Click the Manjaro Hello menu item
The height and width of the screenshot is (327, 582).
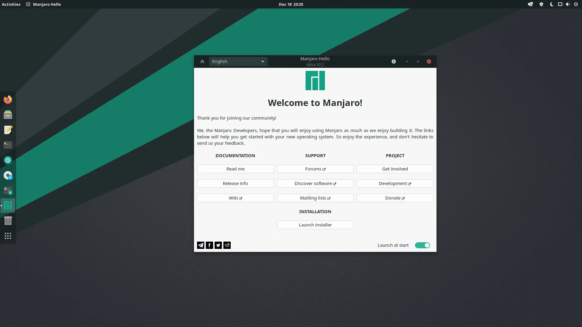(46, 4)
